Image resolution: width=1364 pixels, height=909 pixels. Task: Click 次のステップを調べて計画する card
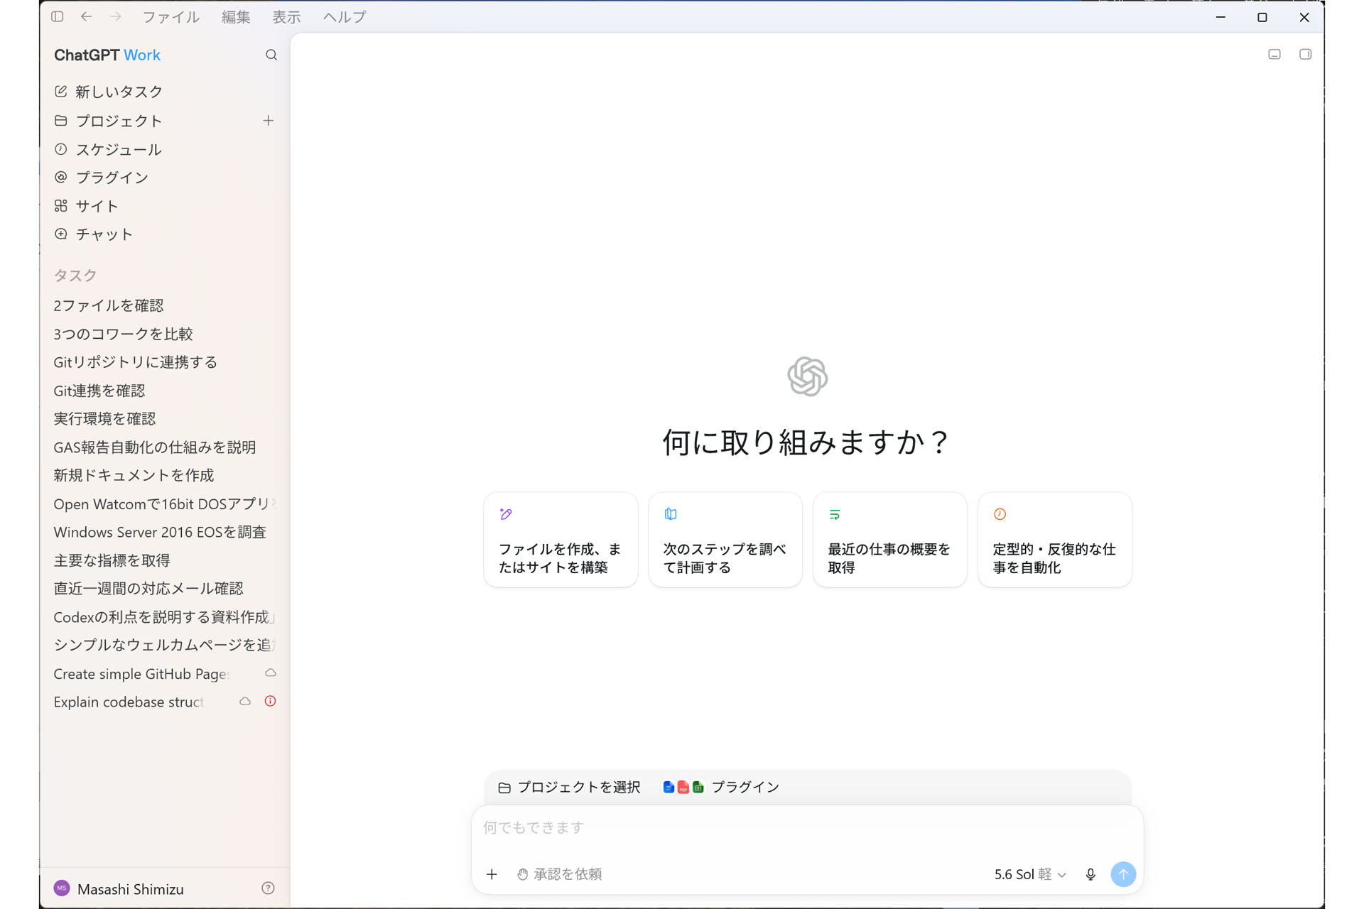(725, 540)
